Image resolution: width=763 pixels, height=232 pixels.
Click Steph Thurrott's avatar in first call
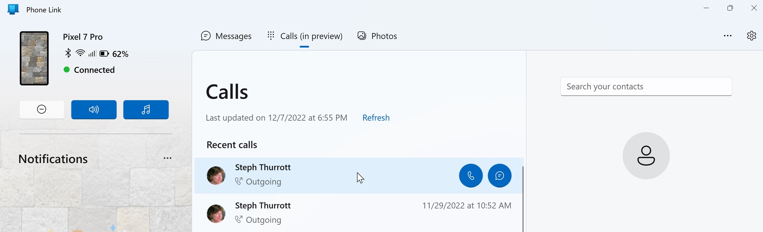coord(216,175)
